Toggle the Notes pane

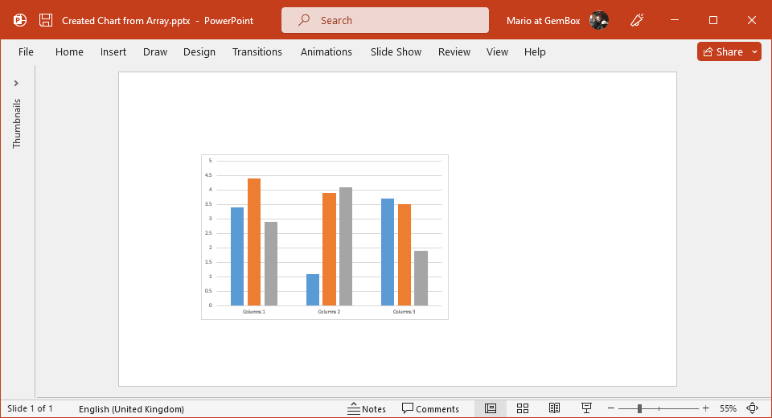pos(367,408)
